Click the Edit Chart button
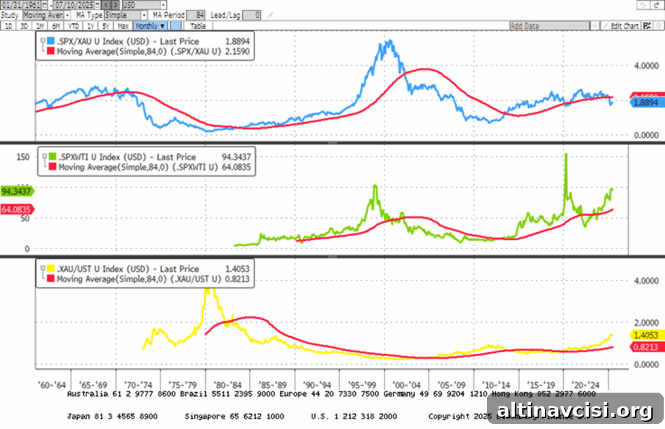The width and height of the screenshot is (665, 429). [620, 26]
